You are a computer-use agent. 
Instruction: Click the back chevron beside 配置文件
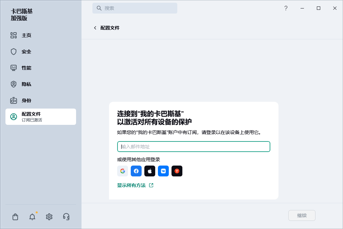click(95, 28)
